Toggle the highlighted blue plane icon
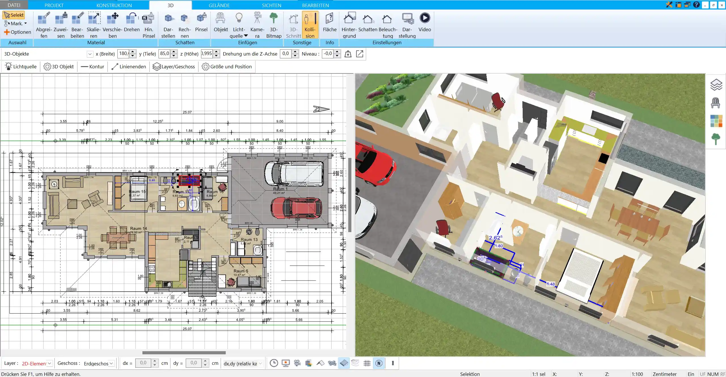 pyautogui.click(x=344, y=363)
